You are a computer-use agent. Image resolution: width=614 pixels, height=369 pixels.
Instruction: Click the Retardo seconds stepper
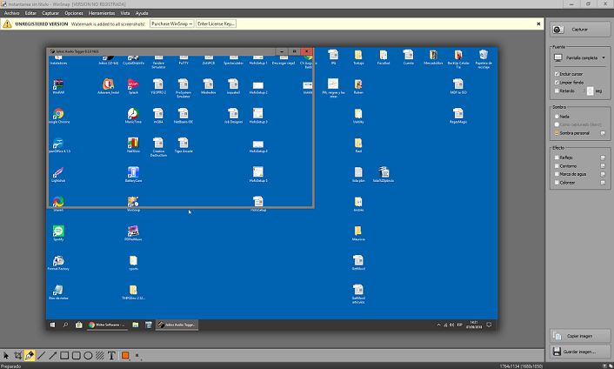[591, 91]
